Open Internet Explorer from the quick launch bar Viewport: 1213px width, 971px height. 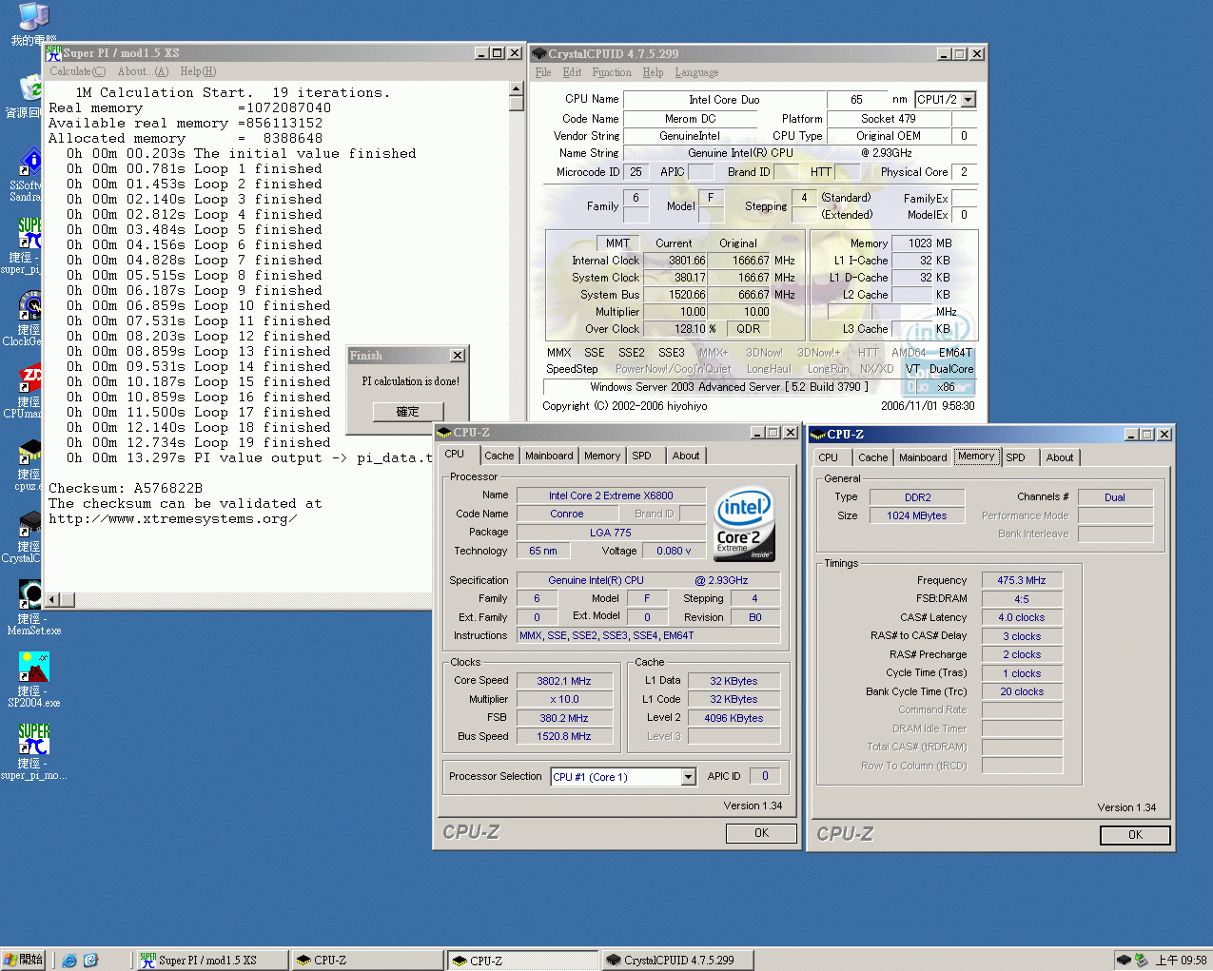click(x=69, y=960)
